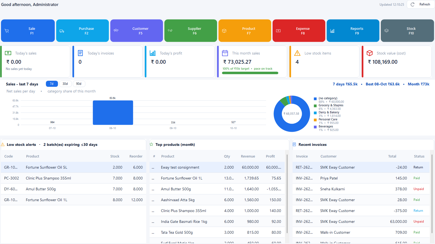Click the bar chart icon on Reports tile
Viewport: 435px width, 244px height.
tap(332, 31)
